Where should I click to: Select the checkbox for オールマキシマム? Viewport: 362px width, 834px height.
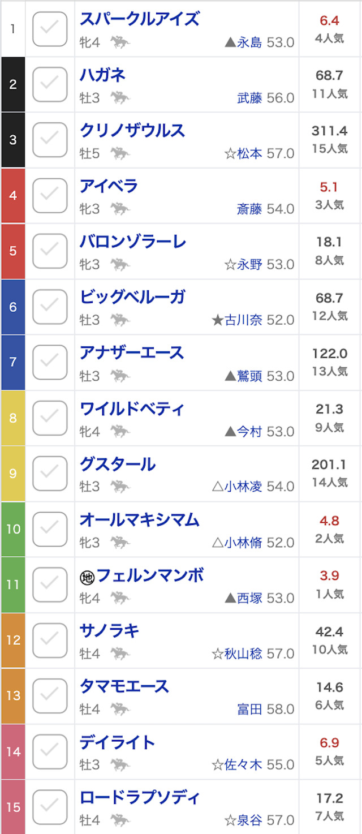click(x=50, y=528)
